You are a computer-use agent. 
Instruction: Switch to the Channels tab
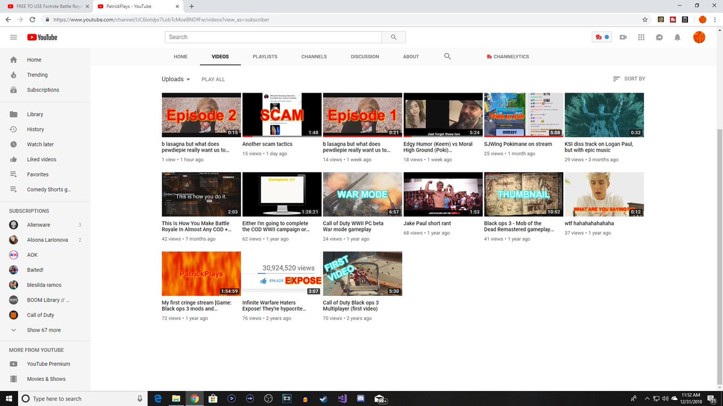click(314, 57)
